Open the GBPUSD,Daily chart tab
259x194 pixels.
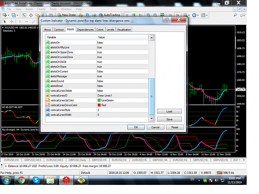77,160
